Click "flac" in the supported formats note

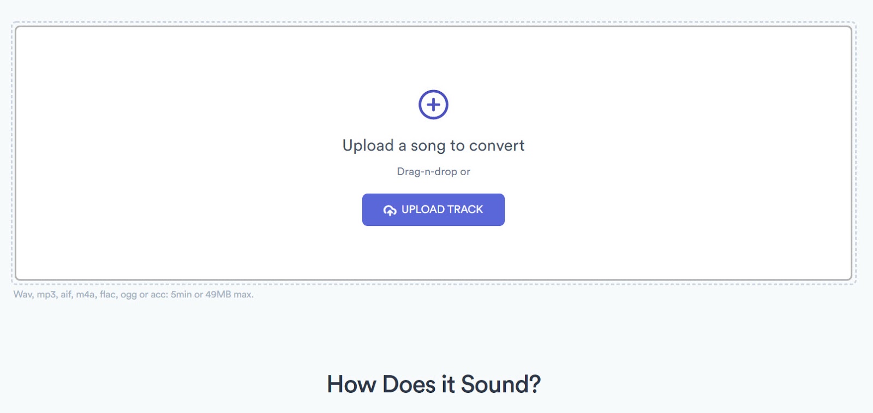(107, 295)
